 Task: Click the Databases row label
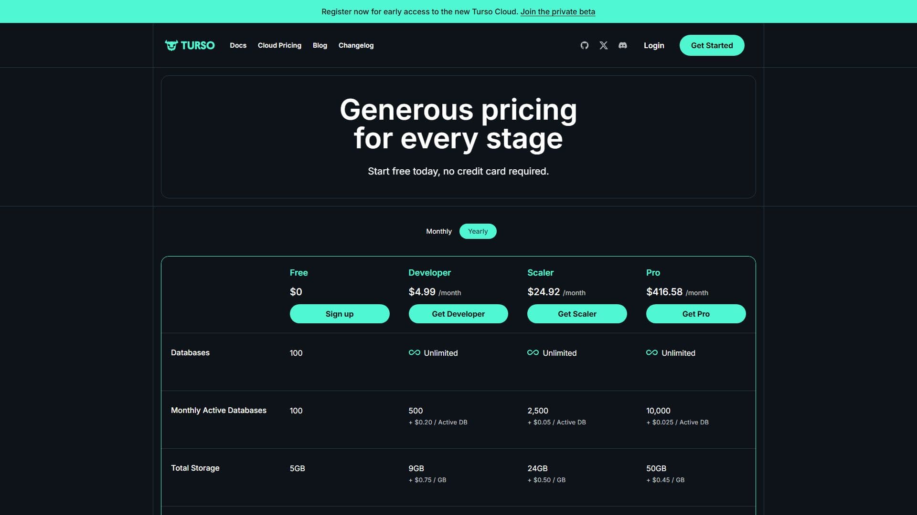(x=190, y=353)
